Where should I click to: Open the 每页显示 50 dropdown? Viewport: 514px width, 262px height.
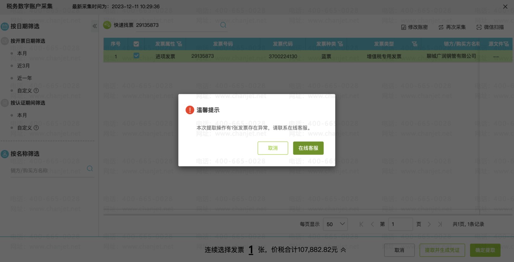pos(335,224)
